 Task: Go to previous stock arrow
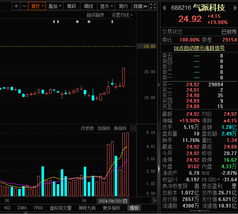[164, 8]
